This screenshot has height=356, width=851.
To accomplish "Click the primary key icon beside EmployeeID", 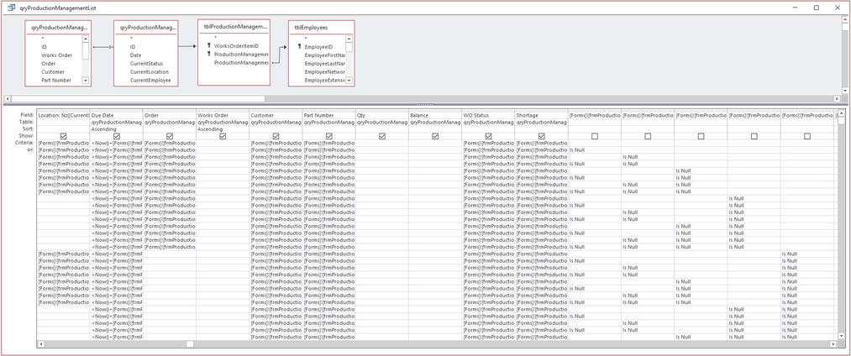I will (x=299, y=47).
